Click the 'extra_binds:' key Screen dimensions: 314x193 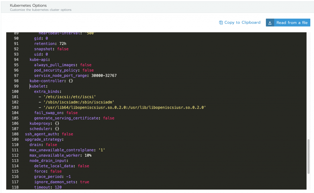click(x=48, y=91)
